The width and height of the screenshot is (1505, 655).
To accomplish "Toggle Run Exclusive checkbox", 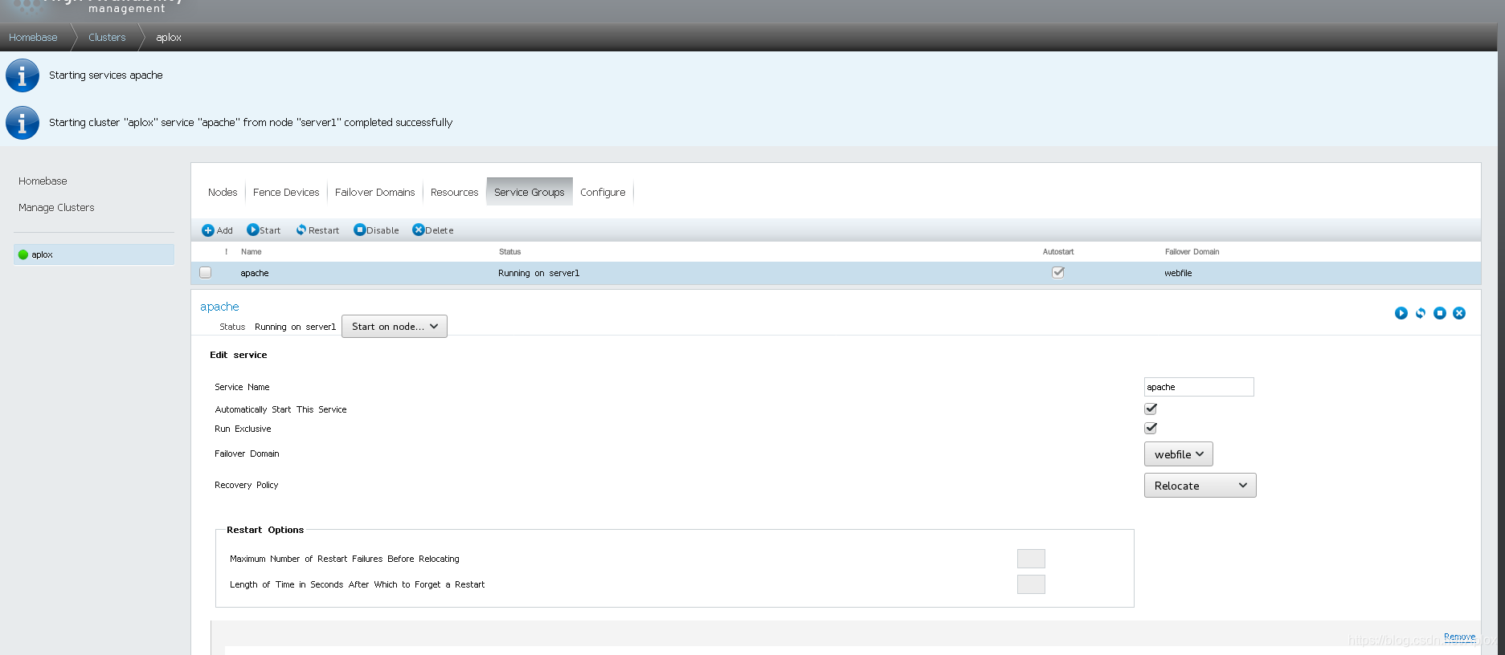I will tap(1151, 428).
